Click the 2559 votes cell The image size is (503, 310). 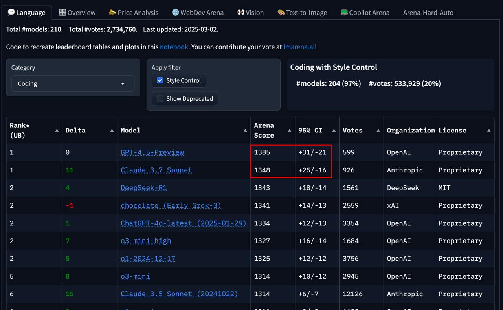[361, 205]
